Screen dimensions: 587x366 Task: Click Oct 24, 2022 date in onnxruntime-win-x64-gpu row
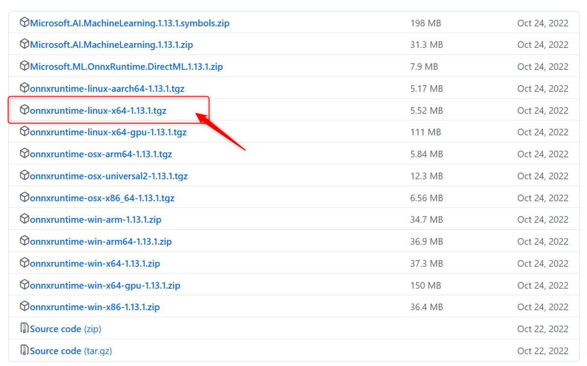[x=543, y=285]
